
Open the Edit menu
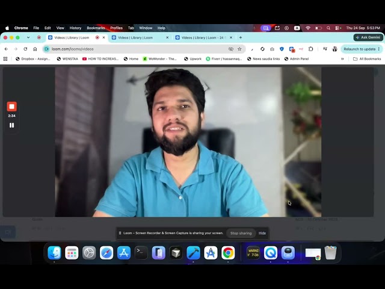tap(48, 28)
